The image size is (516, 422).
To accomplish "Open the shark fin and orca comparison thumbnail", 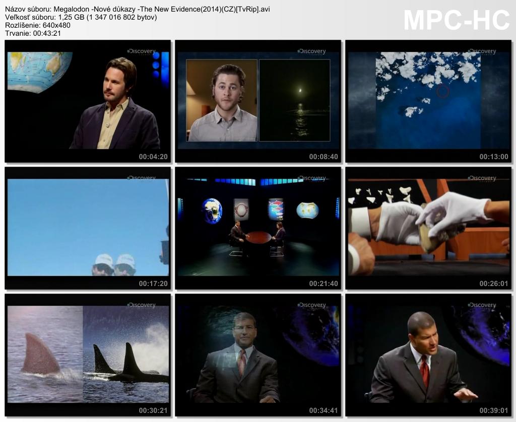I will [x=88, y=355].
